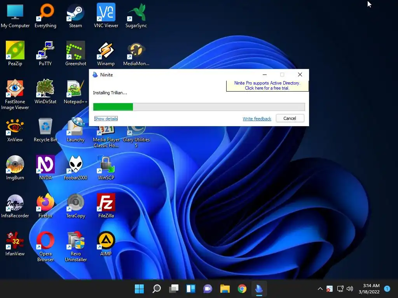Select the NVDA desktop shortcut

tap(45, 168)
